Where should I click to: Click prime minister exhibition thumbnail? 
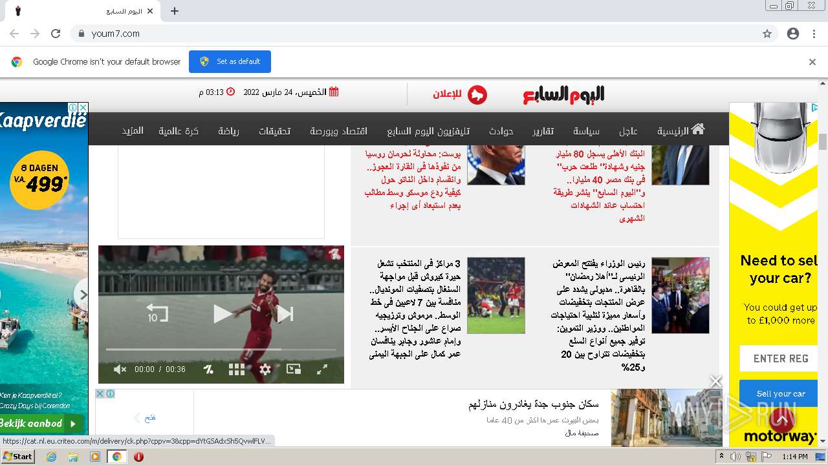pyautogui.click(x=681, y=295)
